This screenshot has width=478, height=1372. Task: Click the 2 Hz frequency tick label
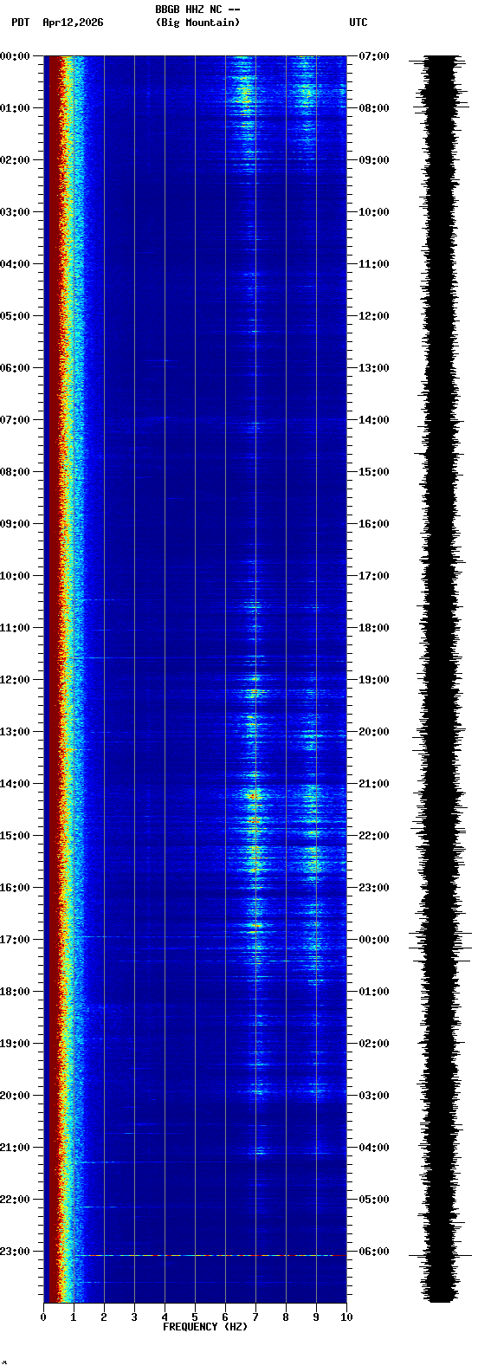pyautogui.click(x=104, y=1317)
